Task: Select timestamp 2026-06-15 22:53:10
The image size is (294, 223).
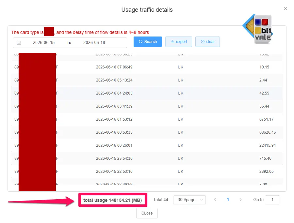Action: click(114, 171)
